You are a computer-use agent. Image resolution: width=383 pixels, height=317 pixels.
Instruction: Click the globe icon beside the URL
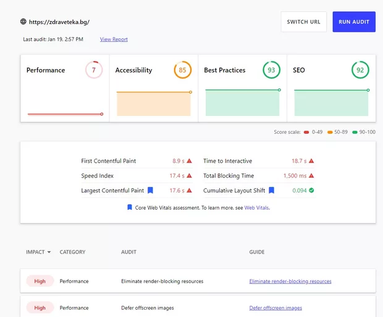pyautogui.click(x=23, y=22)
